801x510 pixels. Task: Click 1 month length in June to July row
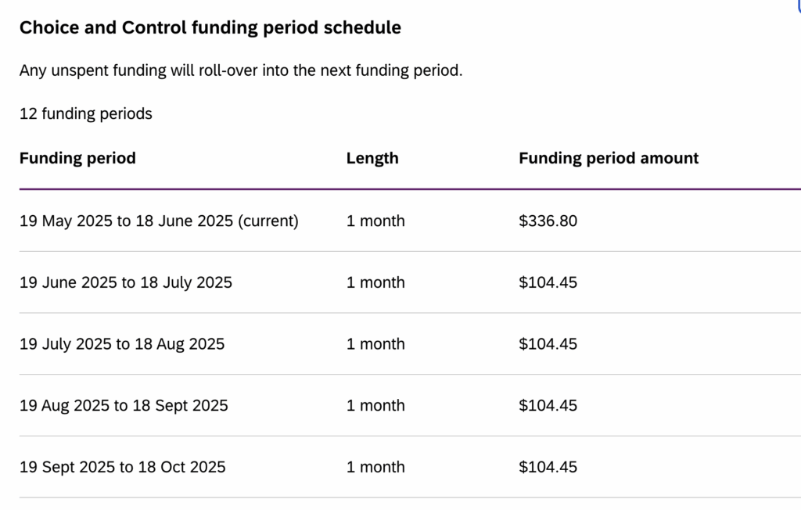375,282
